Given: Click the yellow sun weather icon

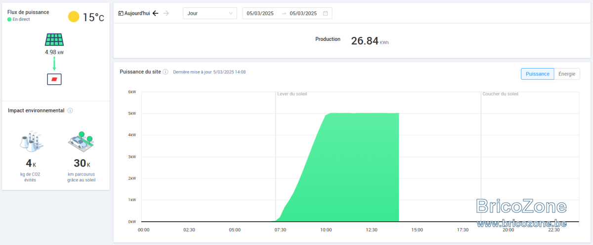Looking at the screenshot, I should click(x=74, y=17).
